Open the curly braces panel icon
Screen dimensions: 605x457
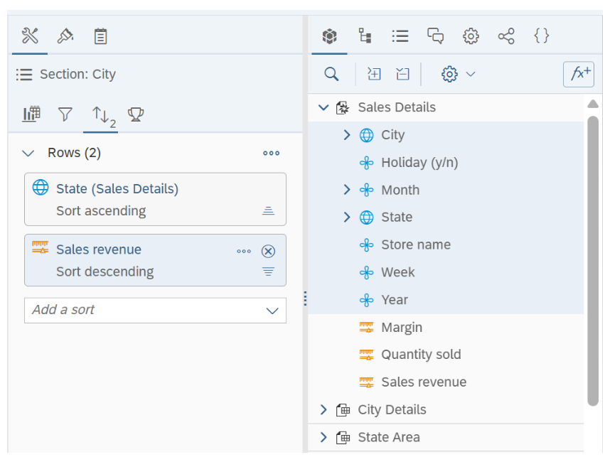pyautogui.click(x=541, y=36)
